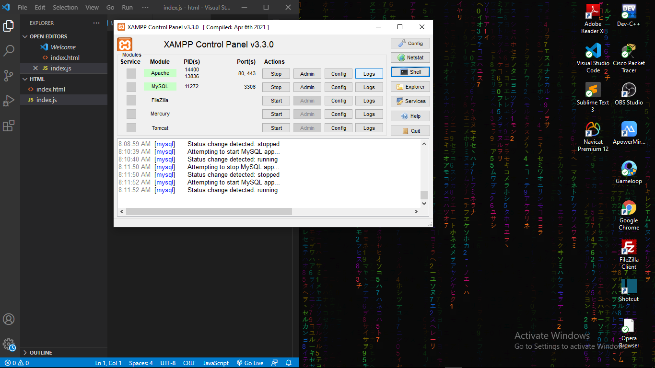The image size is (655, 368).
Task: Expand the OUTLINE section
Action: coord(41,353)
